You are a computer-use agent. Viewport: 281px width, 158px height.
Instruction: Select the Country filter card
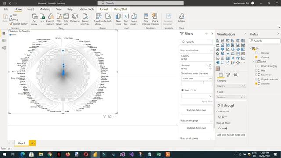[x=196, y=57]
